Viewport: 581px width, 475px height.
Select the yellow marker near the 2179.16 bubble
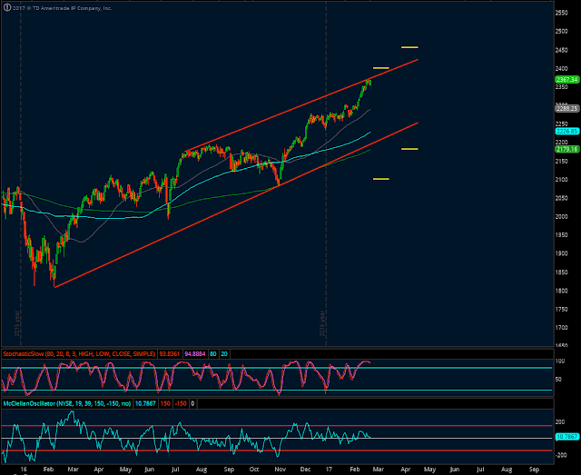[x=409, y=149]
